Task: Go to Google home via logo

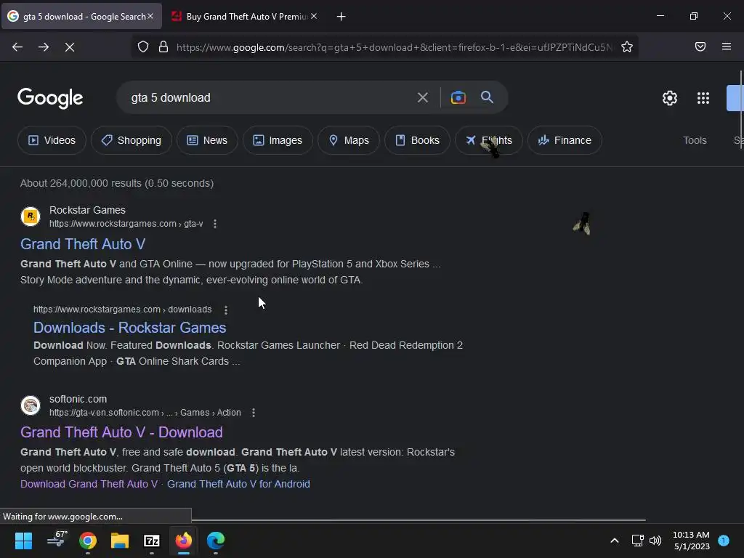Action: tap(50, 98)
